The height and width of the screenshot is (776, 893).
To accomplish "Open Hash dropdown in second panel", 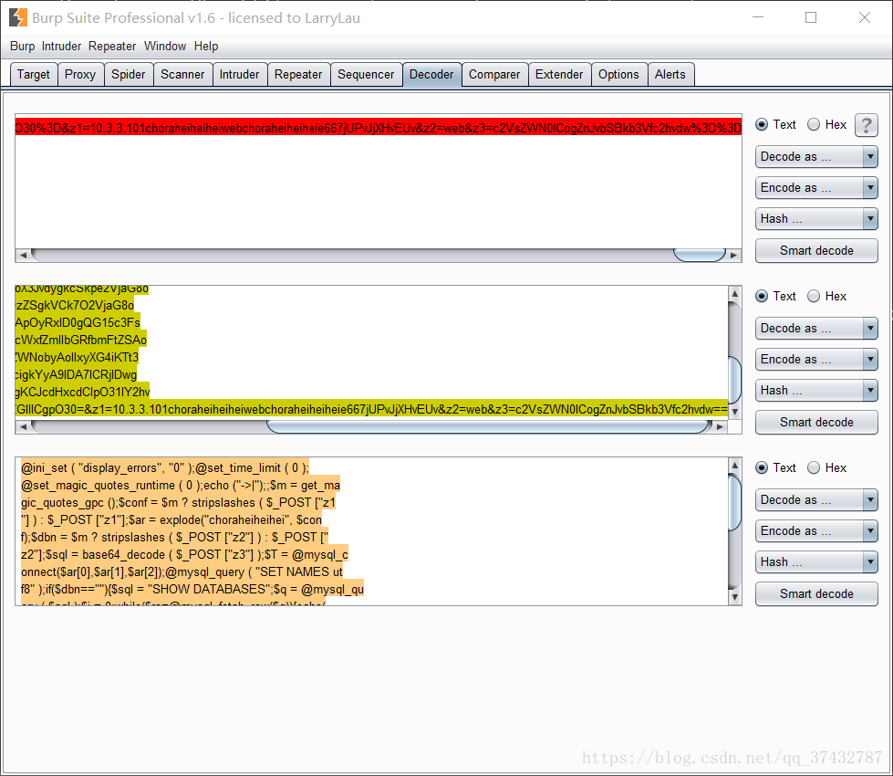I will coord(816,391).
